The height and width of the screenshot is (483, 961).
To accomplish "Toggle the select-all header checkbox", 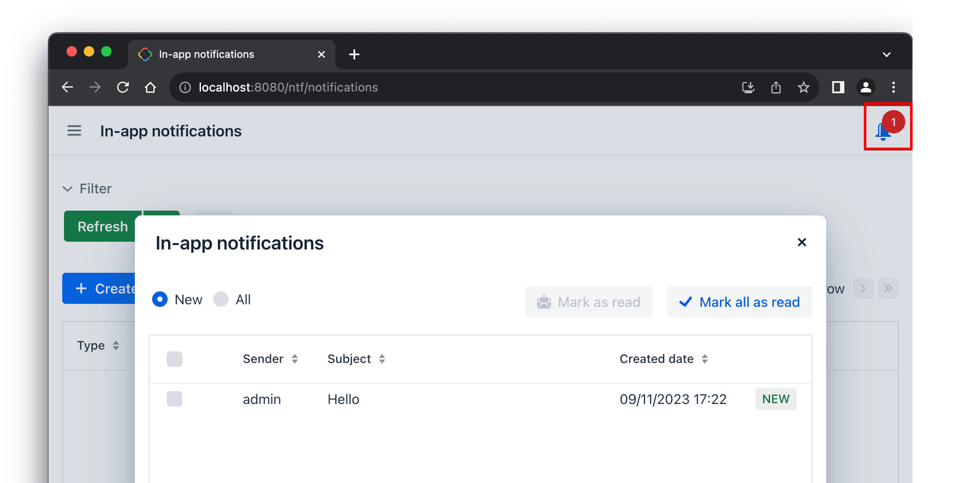I will (x=175, y=359).
